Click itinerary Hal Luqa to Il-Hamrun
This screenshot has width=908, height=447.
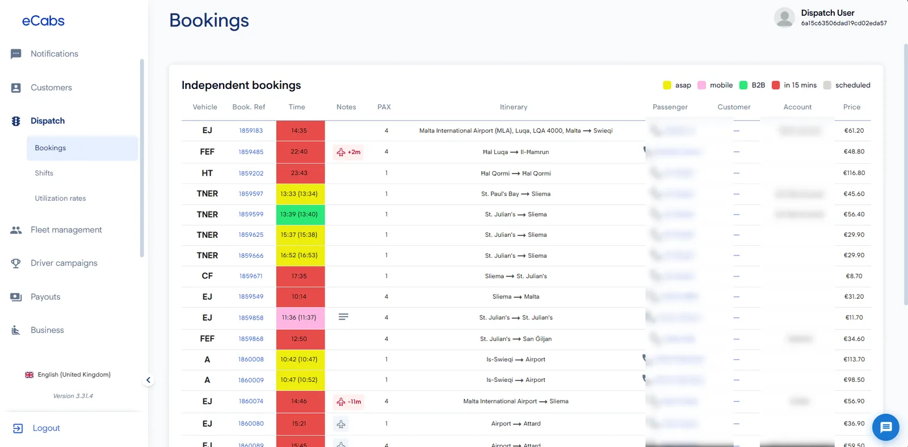tap(516, 152)
